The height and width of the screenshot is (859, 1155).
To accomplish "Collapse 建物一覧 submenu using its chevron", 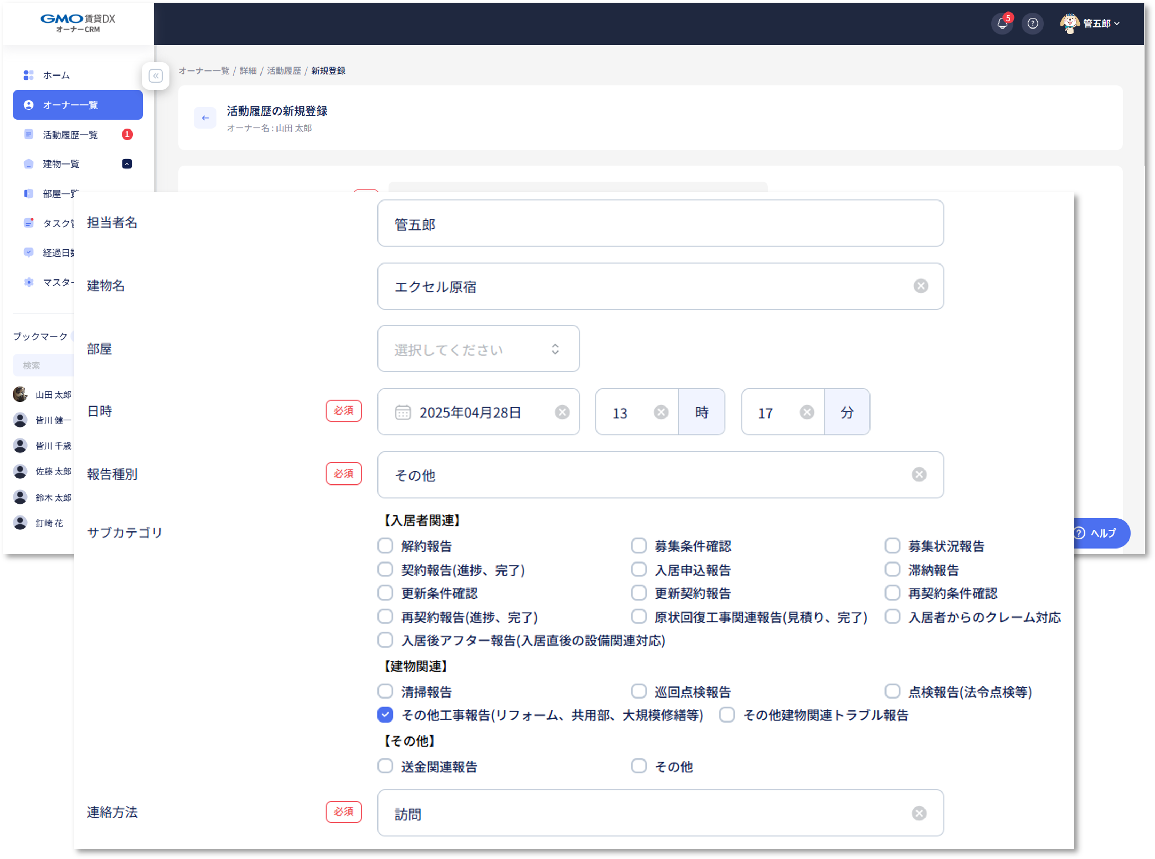I will tap(127, 164).
